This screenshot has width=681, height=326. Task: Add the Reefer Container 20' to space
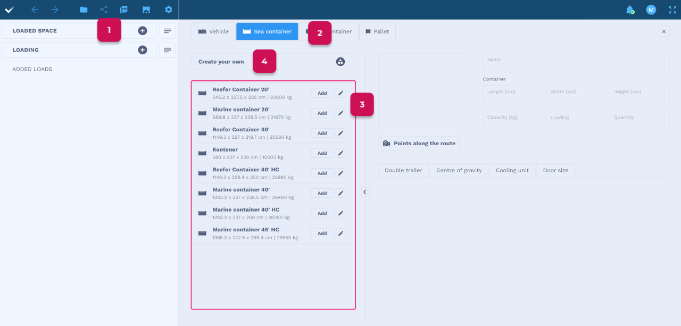click(322, 93)
